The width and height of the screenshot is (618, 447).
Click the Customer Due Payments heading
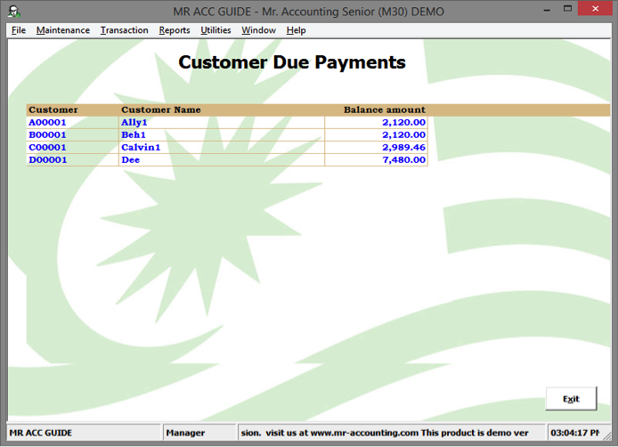(292, 62)
